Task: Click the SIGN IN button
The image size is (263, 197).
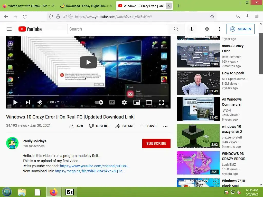Action: click(240, 29)
